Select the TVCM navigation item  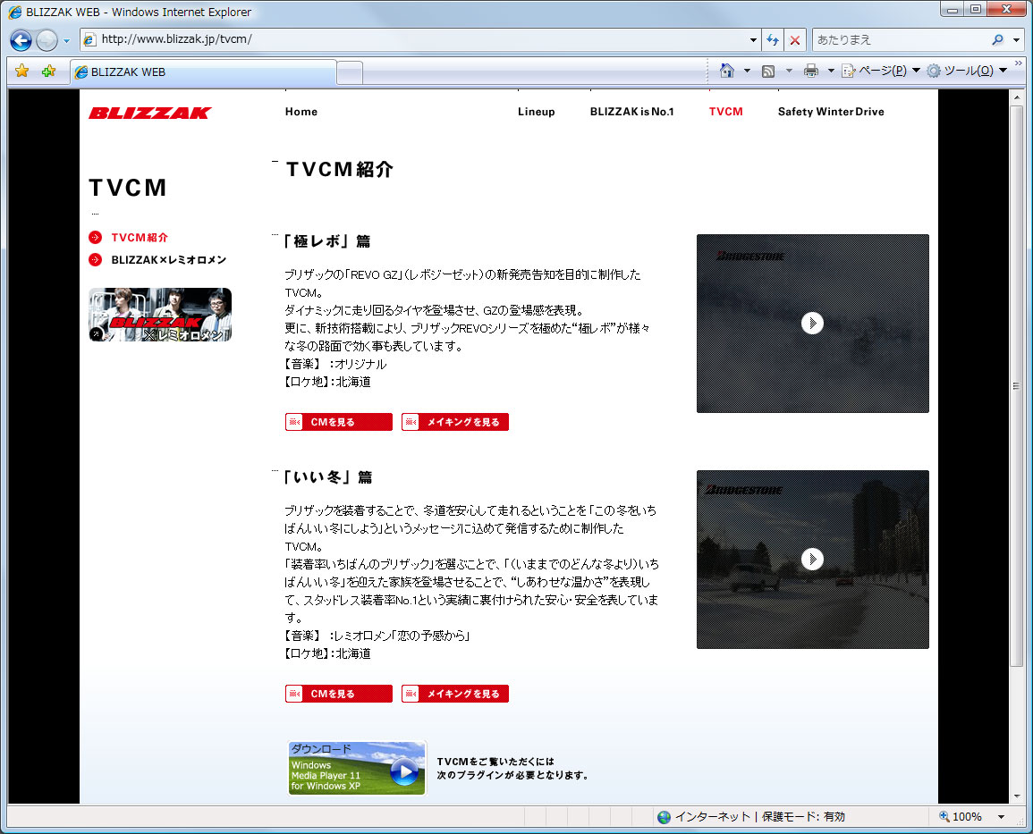click(x=726, y=112)
